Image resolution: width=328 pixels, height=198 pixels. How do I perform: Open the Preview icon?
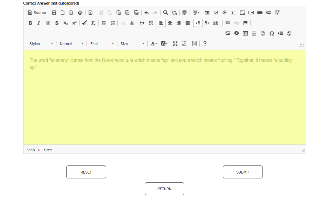point(71,13)
